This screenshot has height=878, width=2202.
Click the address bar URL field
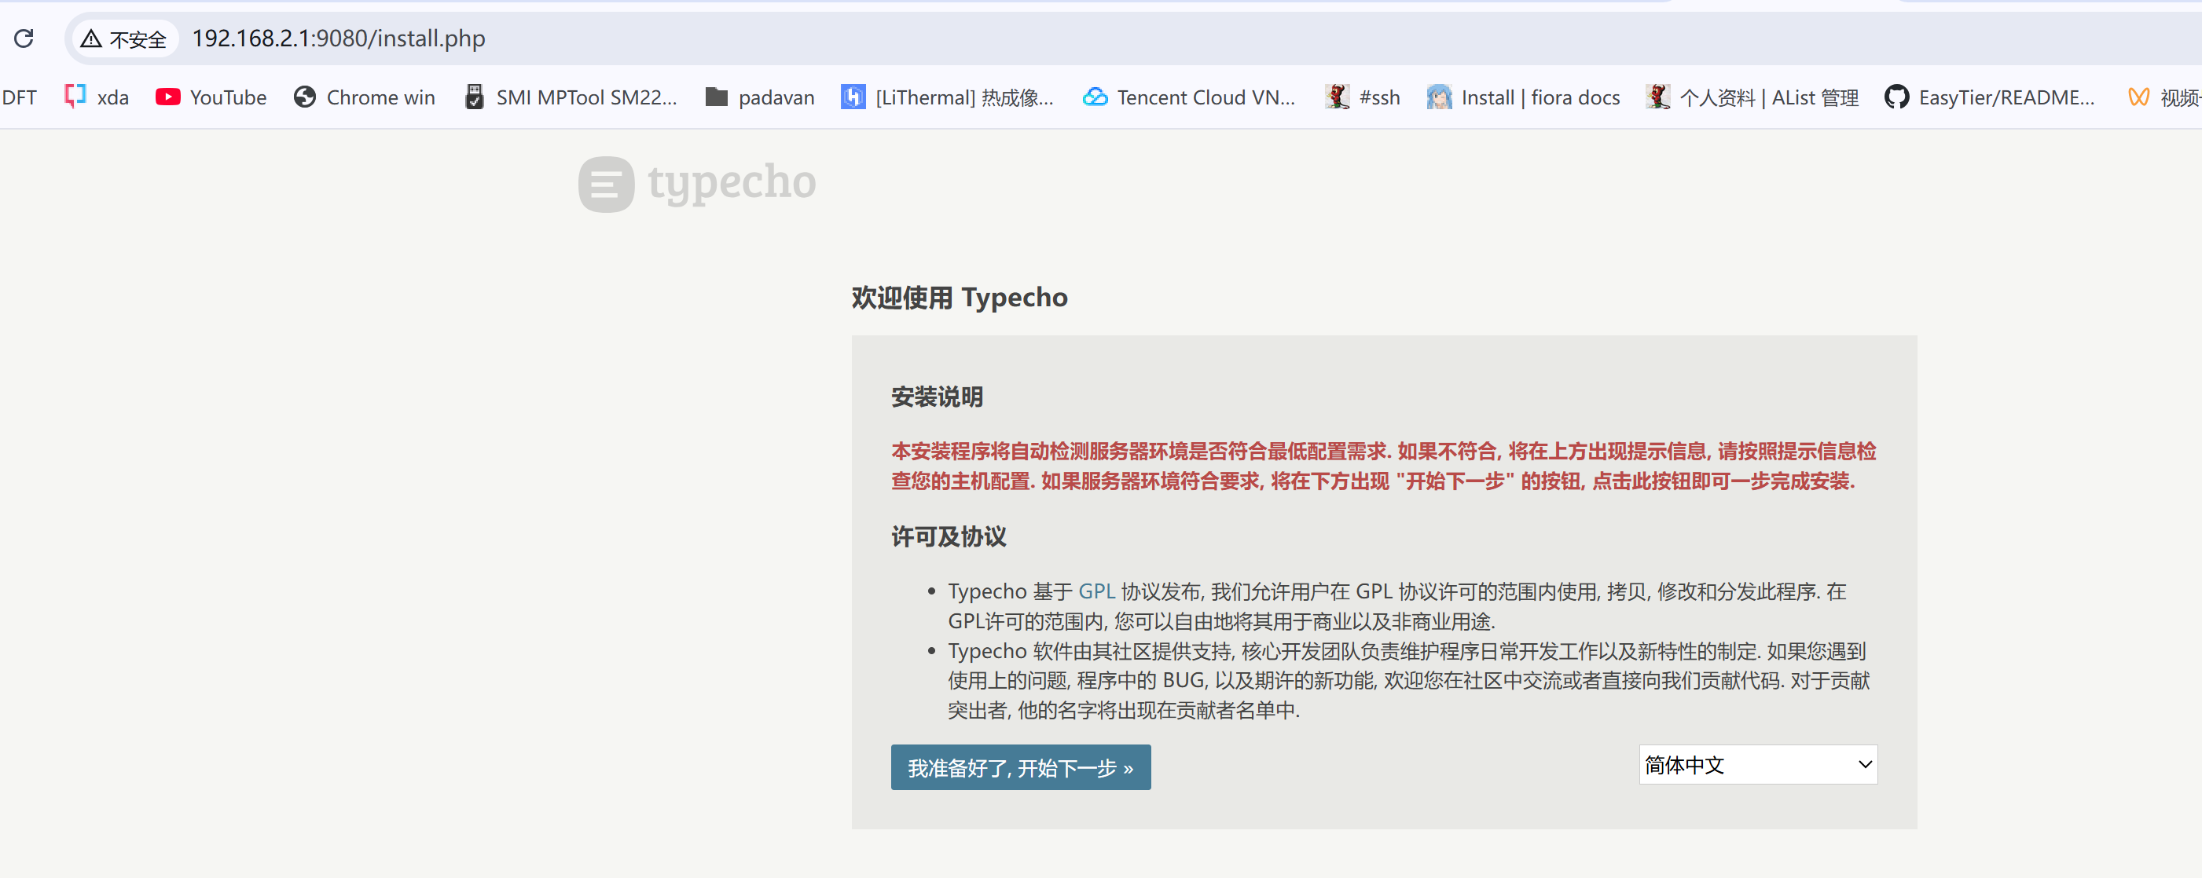[x=339, y=38]
